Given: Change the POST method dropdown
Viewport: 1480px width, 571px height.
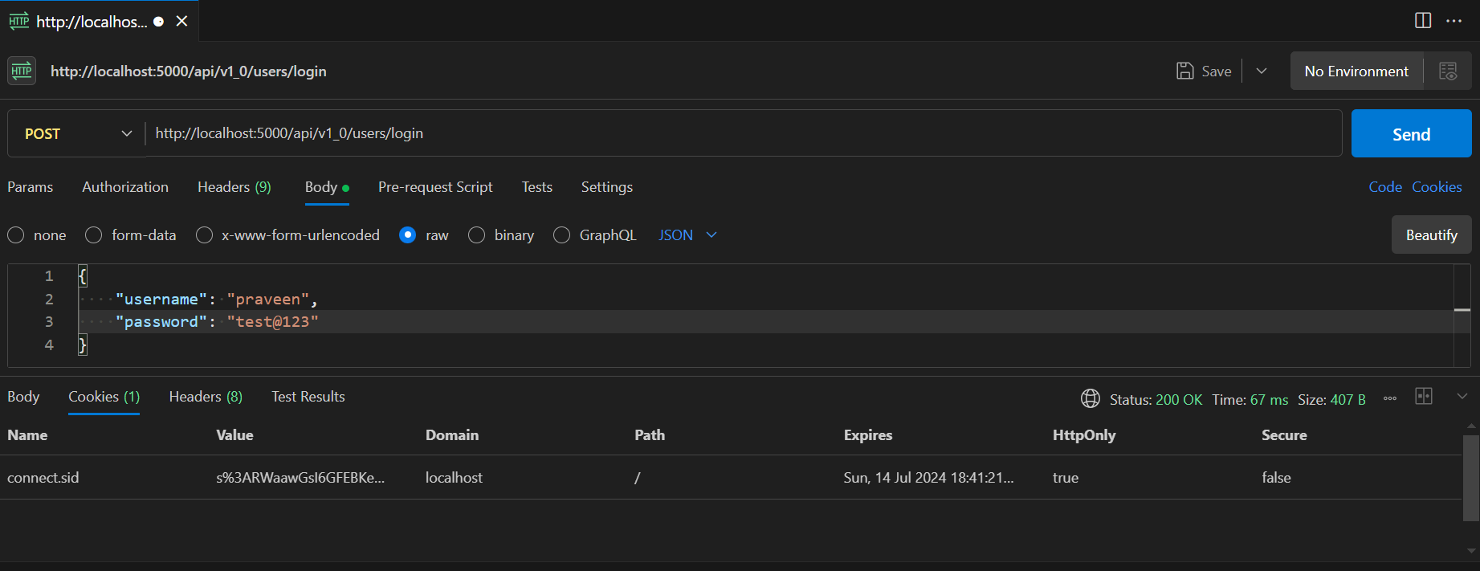Looking at the screenshot, I should pos(77,133).
